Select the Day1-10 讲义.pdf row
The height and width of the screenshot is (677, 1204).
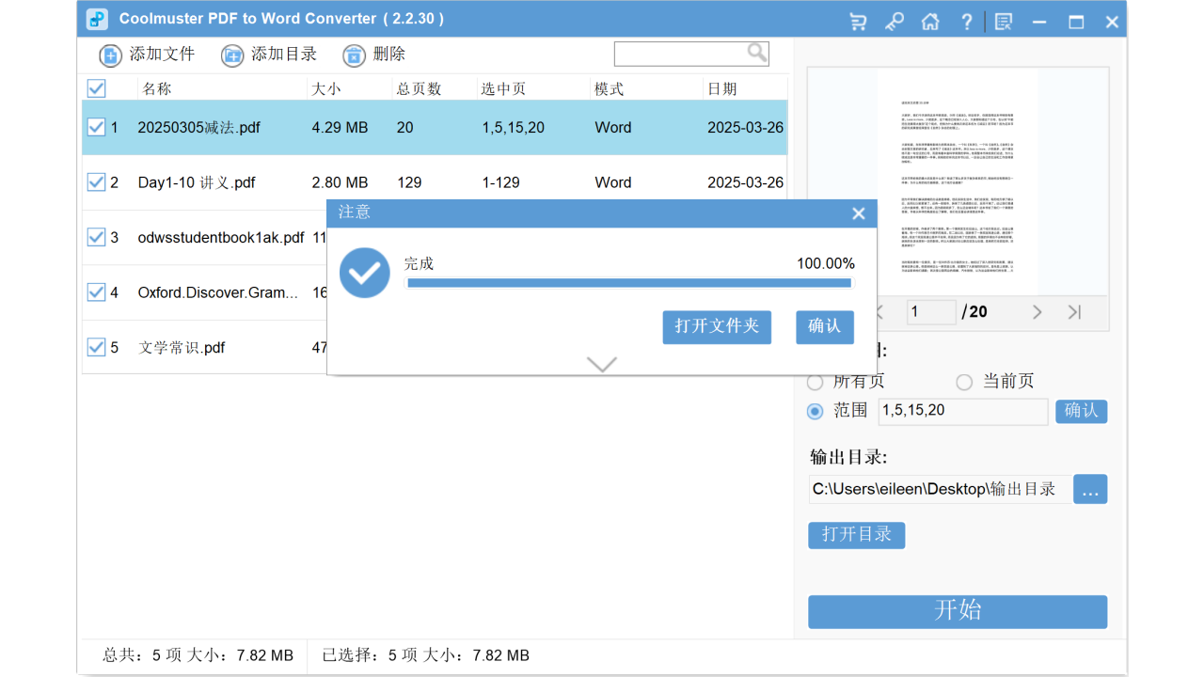coord(198,181)
